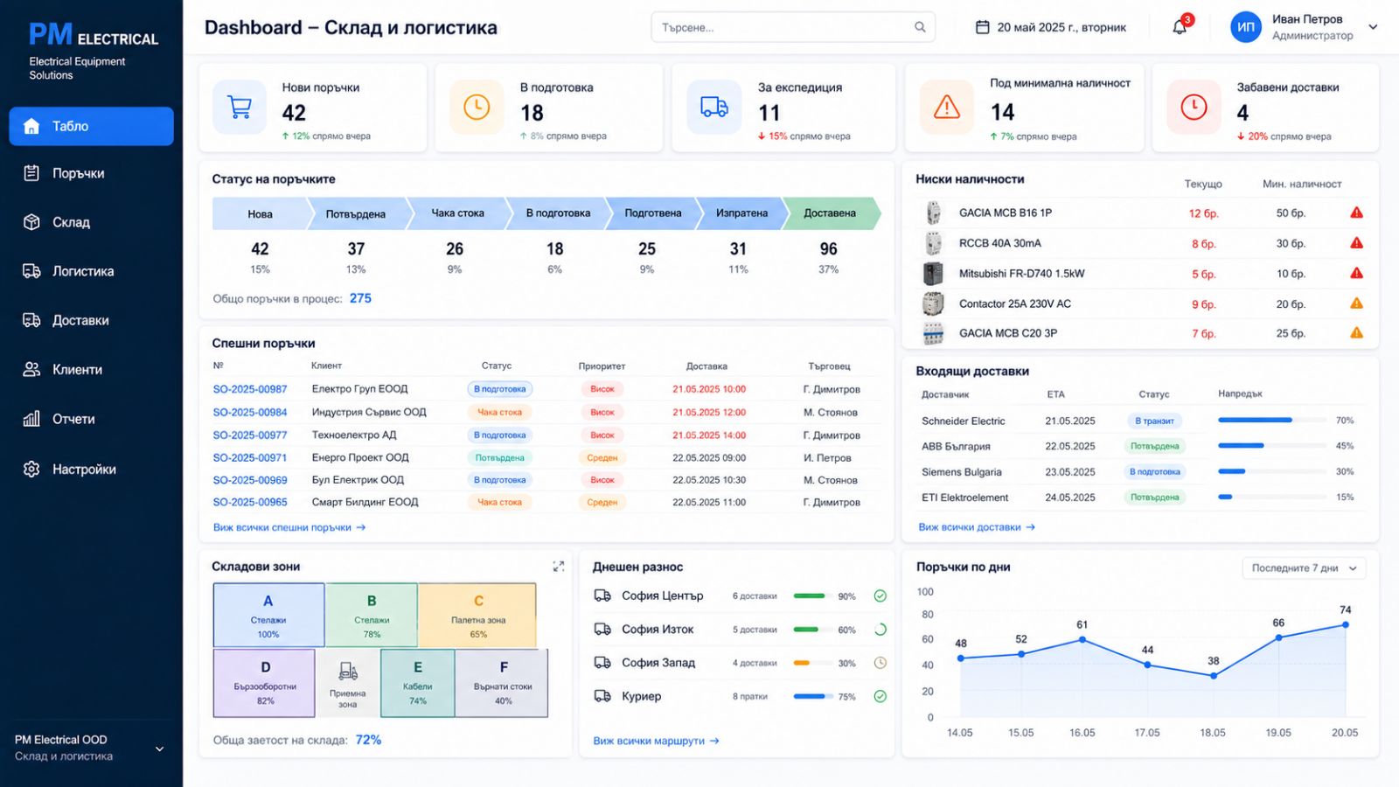Click the Среден priority badge for Енерго Проект ООД
The height and width of the screenshot is (787, 1399).
[x=602, y=457]
